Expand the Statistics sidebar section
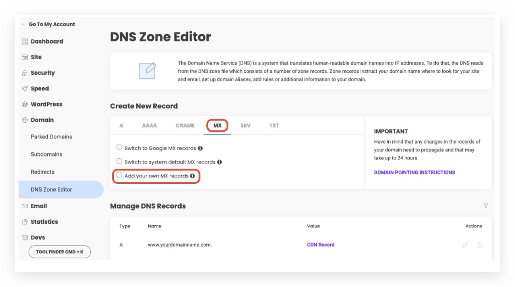Viewport: 515px width, 287px height. coord(44,222)
